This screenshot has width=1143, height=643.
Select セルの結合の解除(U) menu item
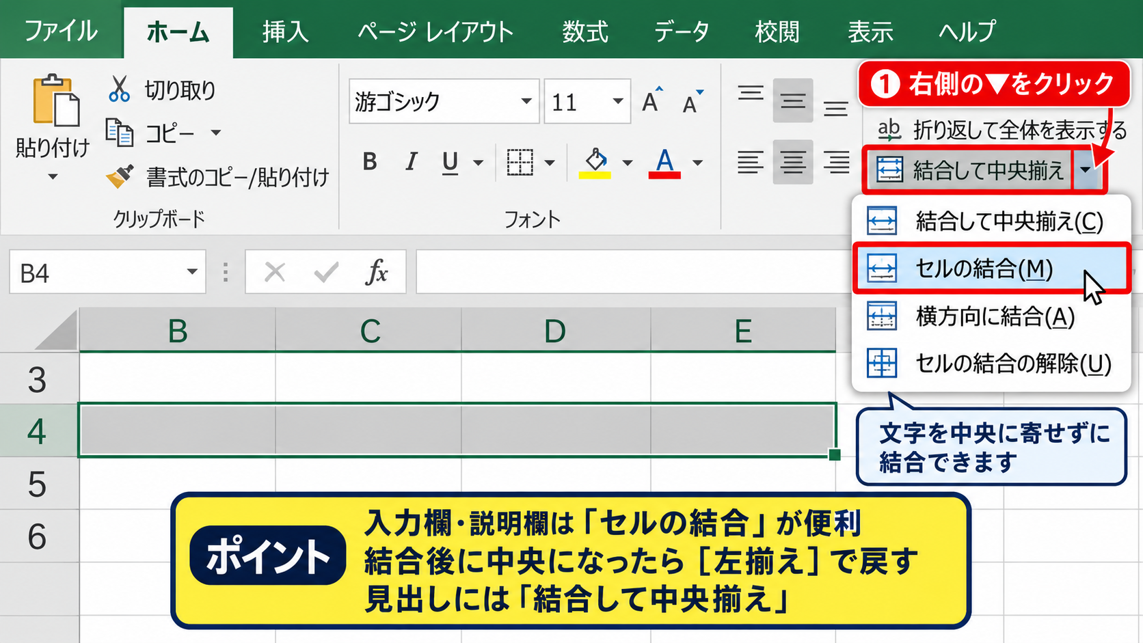[x=991, y=364]
